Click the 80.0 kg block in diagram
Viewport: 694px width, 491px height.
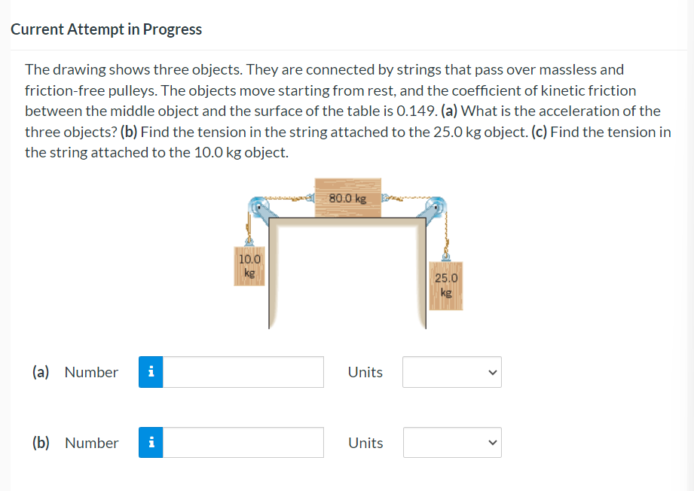[348, 198]
